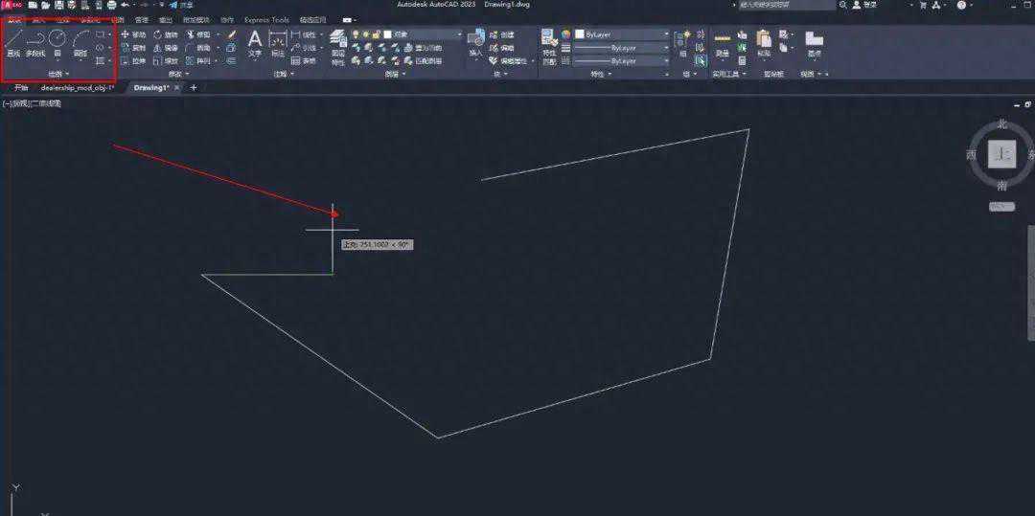1035x516 pixels.
Task: Select the Polyline (多段线) tool
Action: point(34,43)
